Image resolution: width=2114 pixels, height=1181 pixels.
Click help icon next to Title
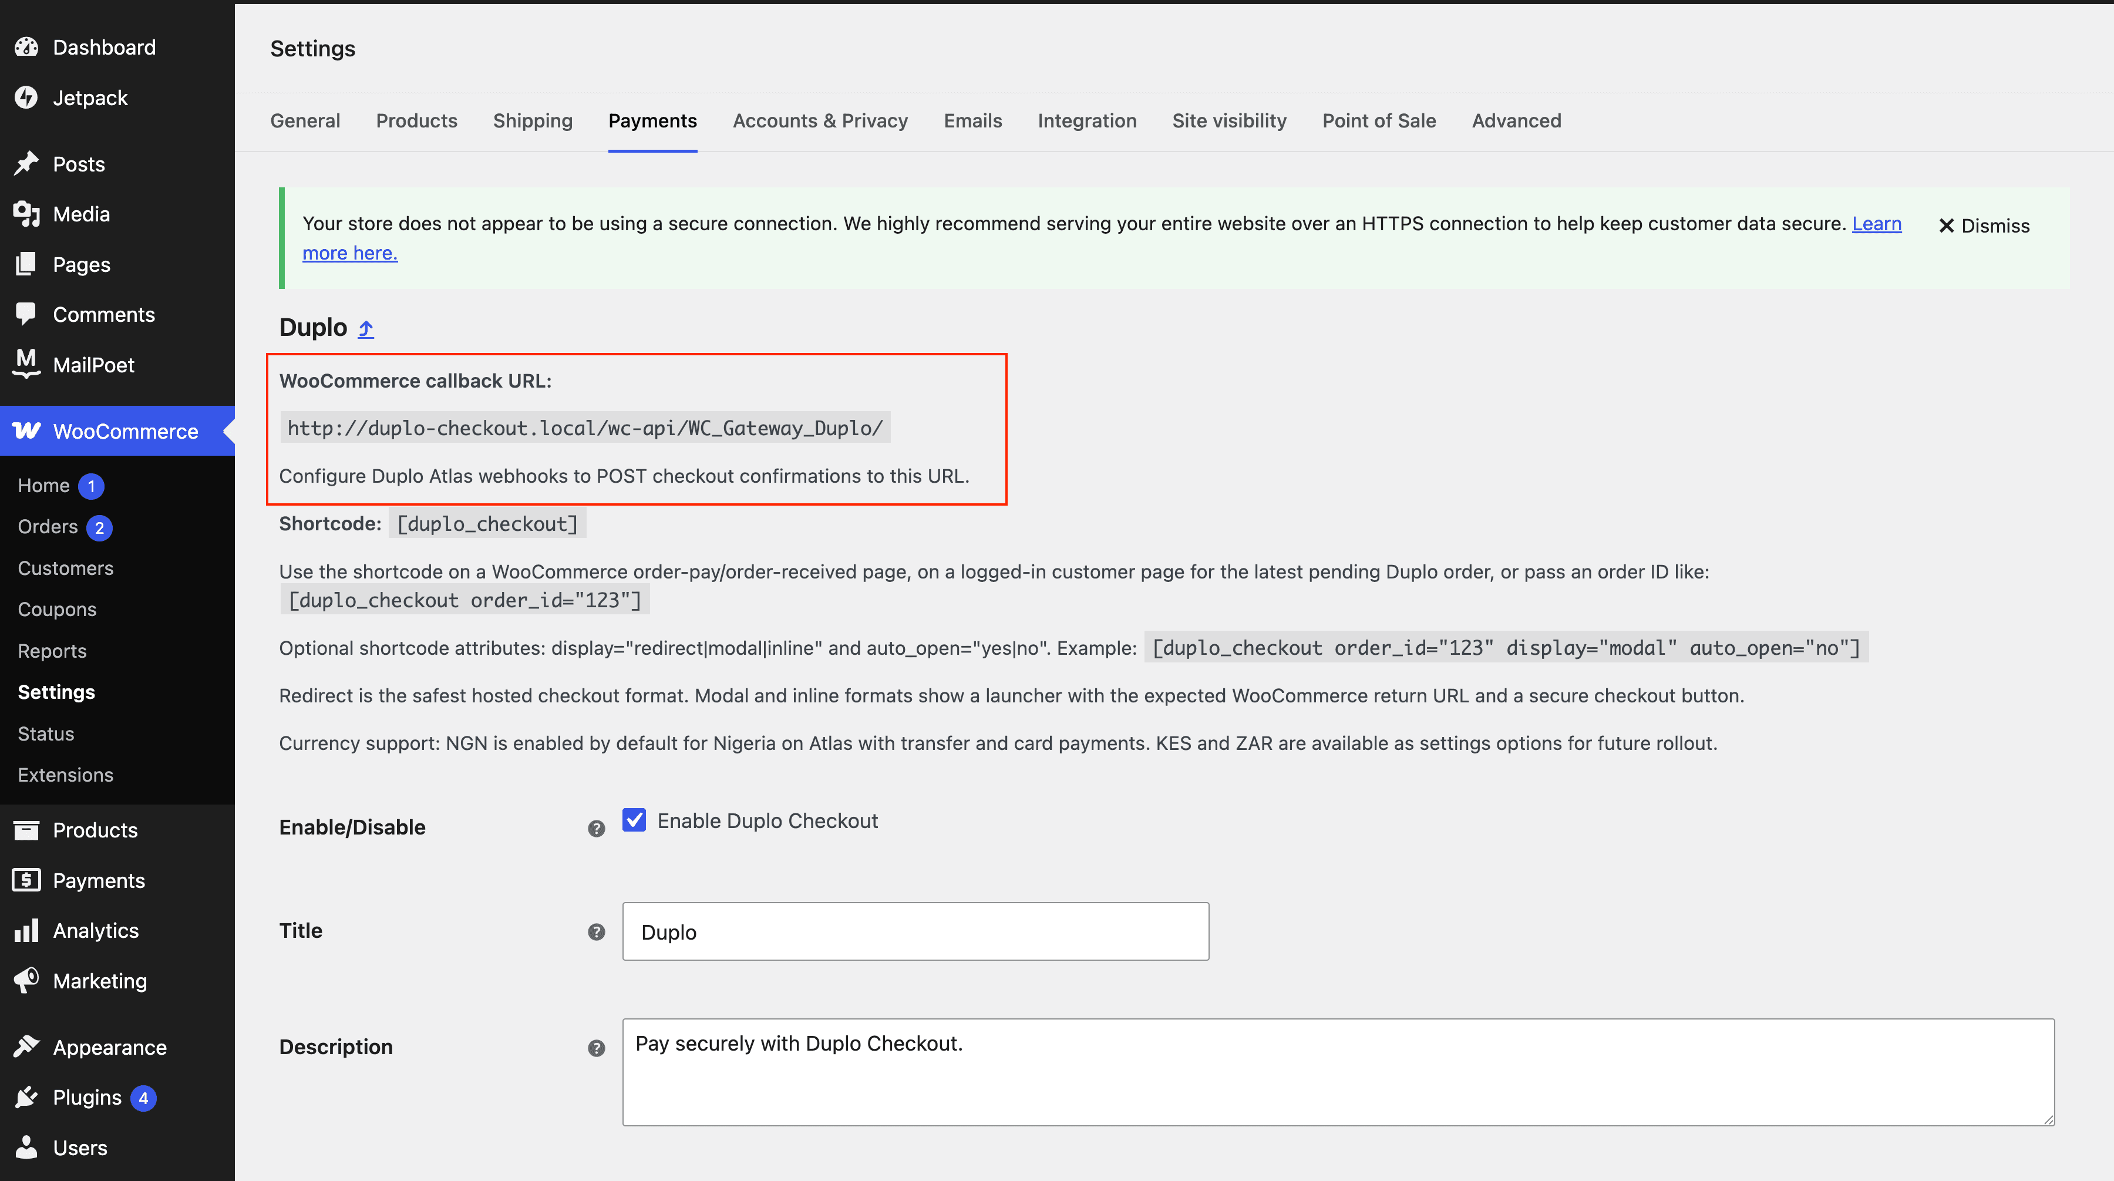[x=597, y=931]
